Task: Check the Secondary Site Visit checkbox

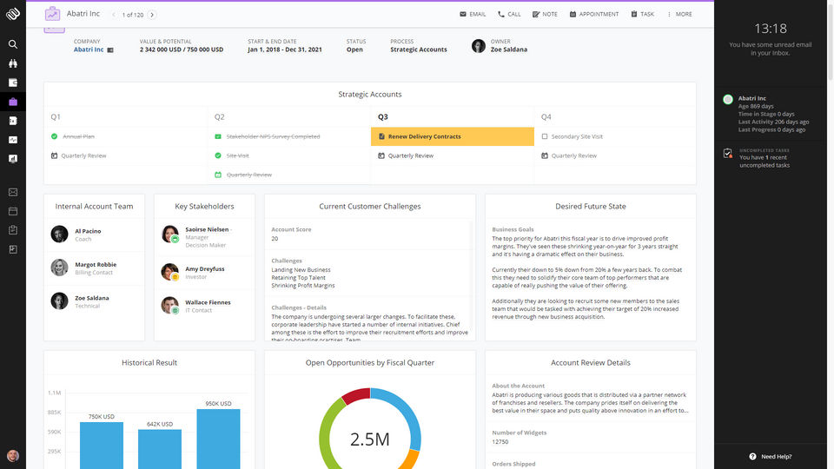Action: (545, 136)
